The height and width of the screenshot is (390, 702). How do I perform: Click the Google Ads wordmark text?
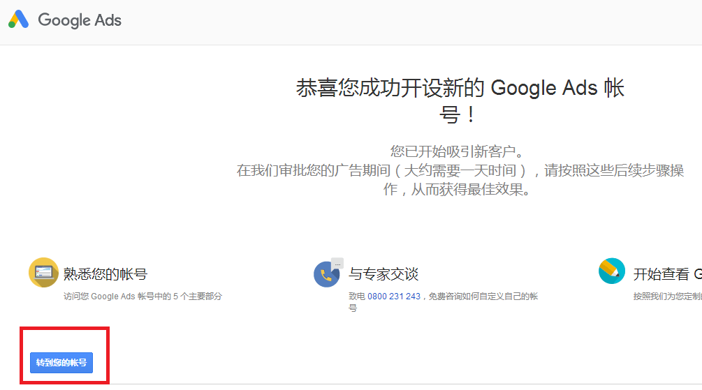pyautogui.click(x=80, y=20)
